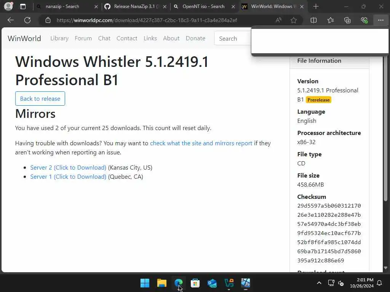390x292 pixels.
Task: Open the Favorites list icon
Action: pyautogui.click(x=331, y=20)
